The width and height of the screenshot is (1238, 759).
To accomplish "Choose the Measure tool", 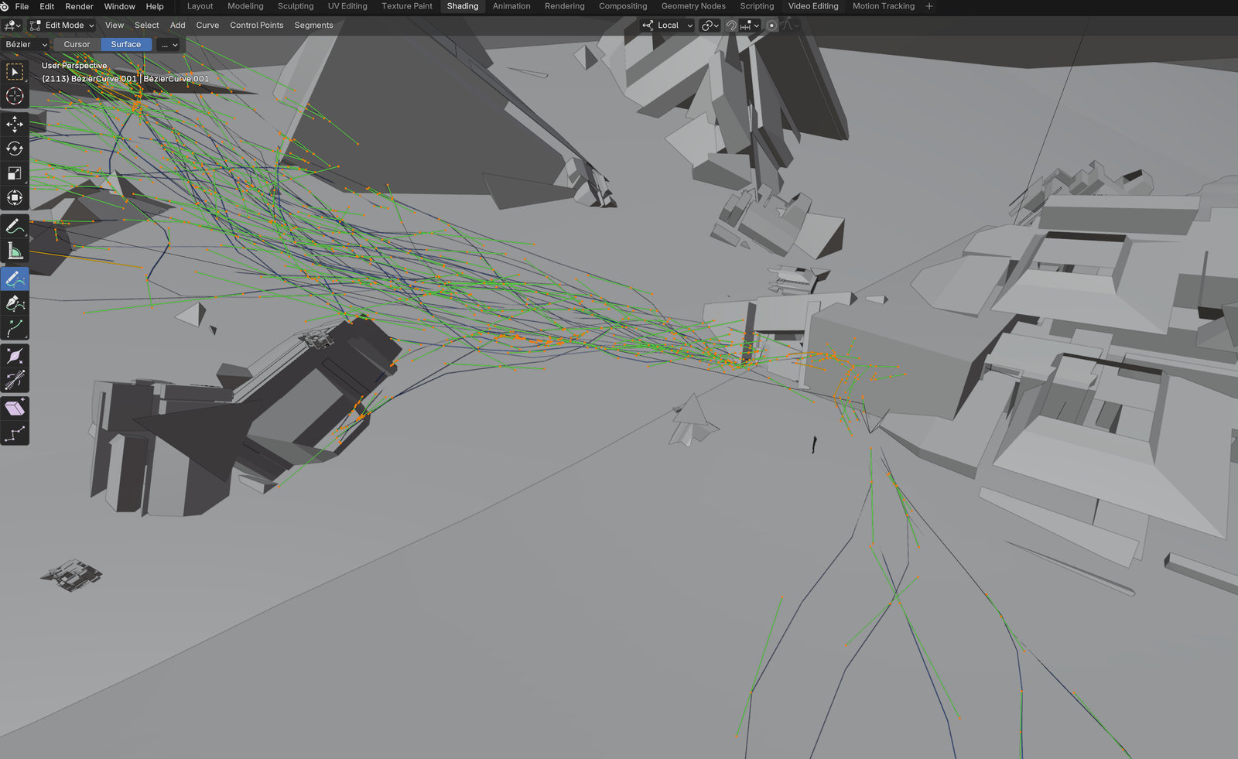I will coord(15,251).
